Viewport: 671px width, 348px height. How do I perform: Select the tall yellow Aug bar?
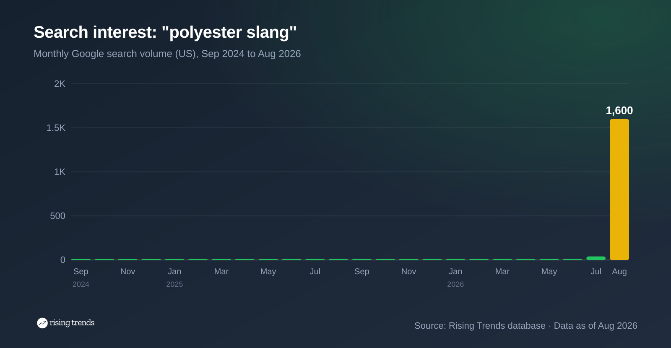(619, 190)
